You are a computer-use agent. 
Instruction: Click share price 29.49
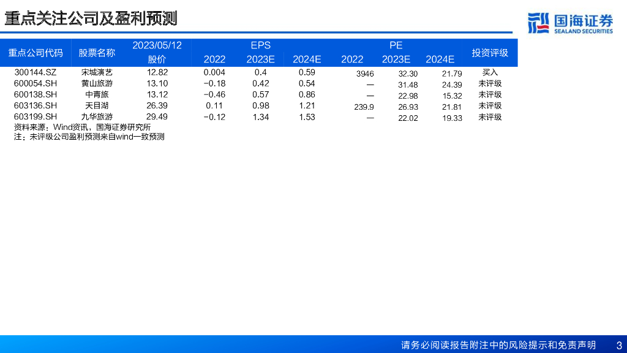point(157,117)
